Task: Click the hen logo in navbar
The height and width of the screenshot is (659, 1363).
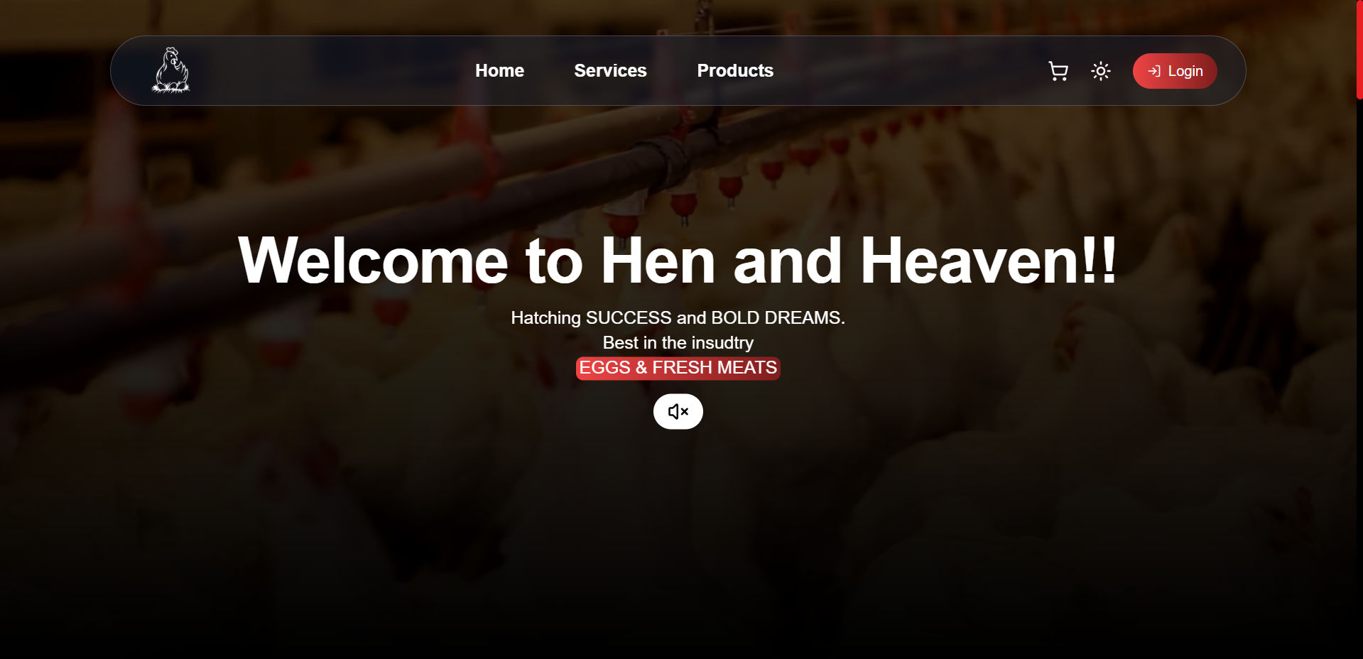Action: pos(171,70)
